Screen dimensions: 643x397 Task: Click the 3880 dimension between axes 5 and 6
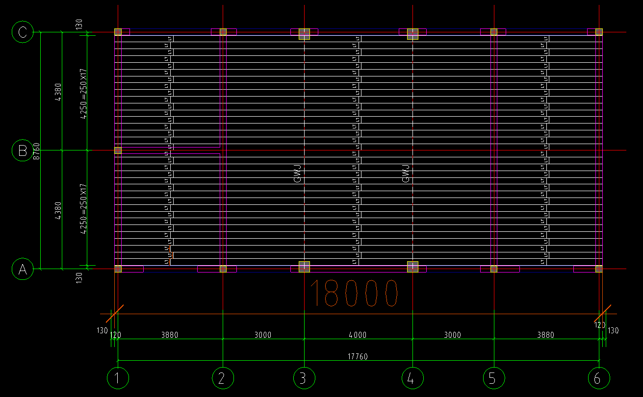pos(545,335)
